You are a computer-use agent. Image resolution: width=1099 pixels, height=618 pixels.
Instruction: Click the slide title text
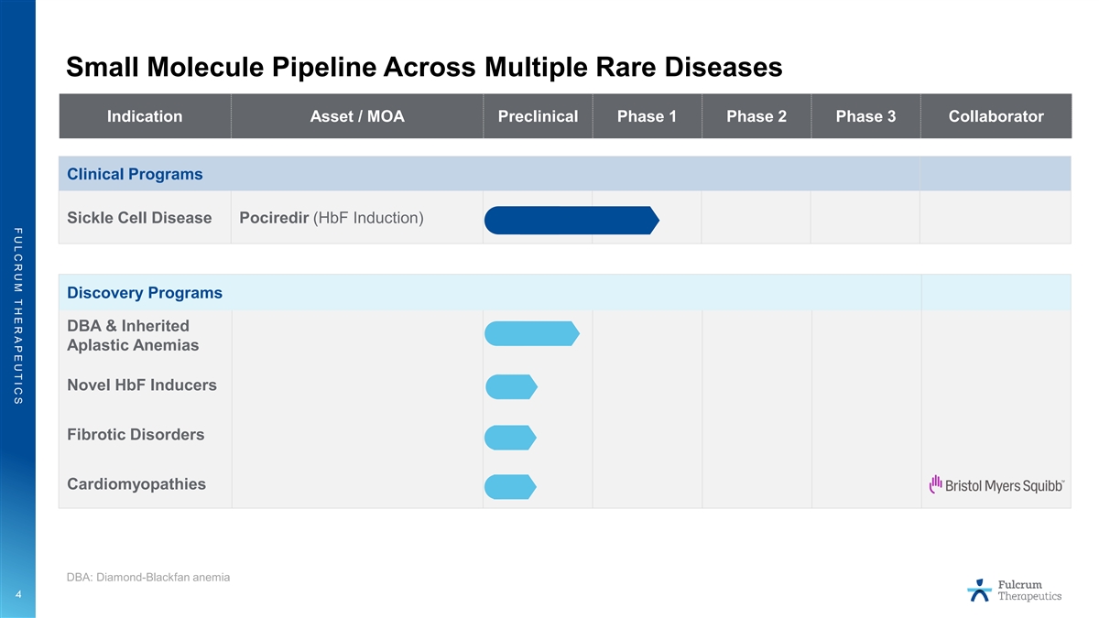tap(424, 67)
